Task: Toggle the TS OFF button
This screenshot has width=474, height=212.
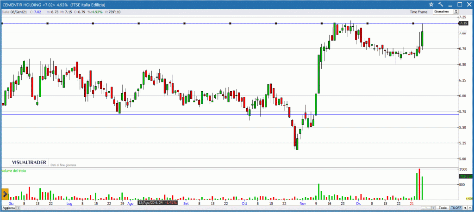Action: (456, 208)
